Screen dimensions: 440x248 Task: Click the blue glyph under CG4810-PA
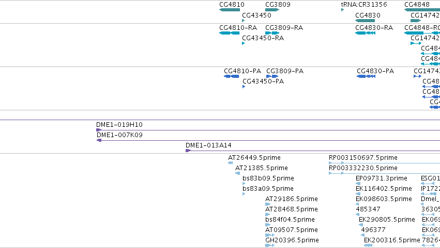click(x=232, y=76)
